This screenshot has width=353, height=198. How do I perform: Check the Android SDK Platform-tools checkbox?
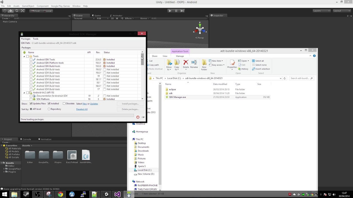[x=31, y=63]
